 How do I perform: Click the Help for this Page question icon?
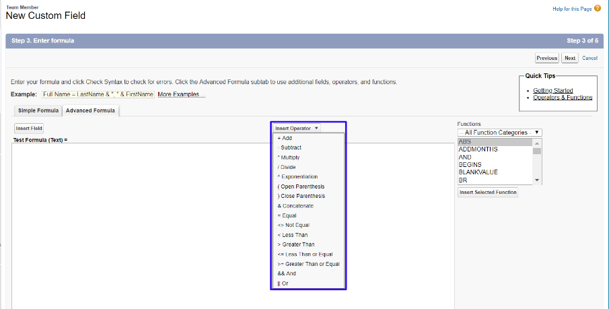pos(597,8)
